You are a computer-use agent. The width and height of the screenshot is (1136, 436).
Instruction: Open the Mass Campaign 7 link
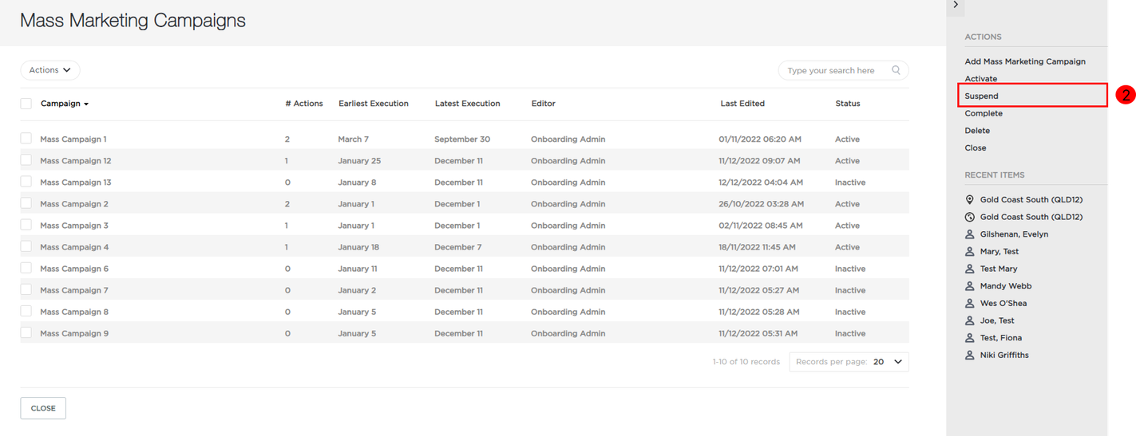click(74, 290)
